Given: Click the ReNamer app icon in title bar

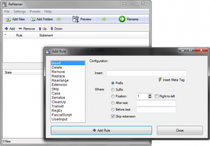Looking at the screenshot, I should [5, 4].
